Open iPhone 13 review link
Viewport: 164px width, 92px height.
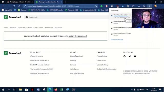36,56
